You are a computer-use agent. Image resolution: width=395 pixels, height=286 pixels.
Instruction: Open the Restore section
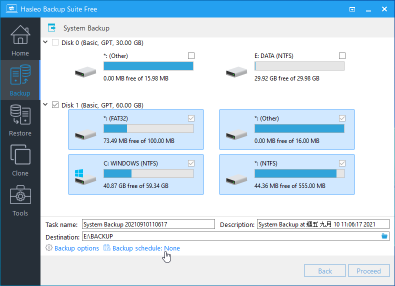[20, 120]
